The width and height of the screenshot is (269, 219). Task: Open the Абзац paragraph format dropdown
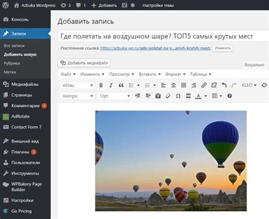click(x=77, y=85)
